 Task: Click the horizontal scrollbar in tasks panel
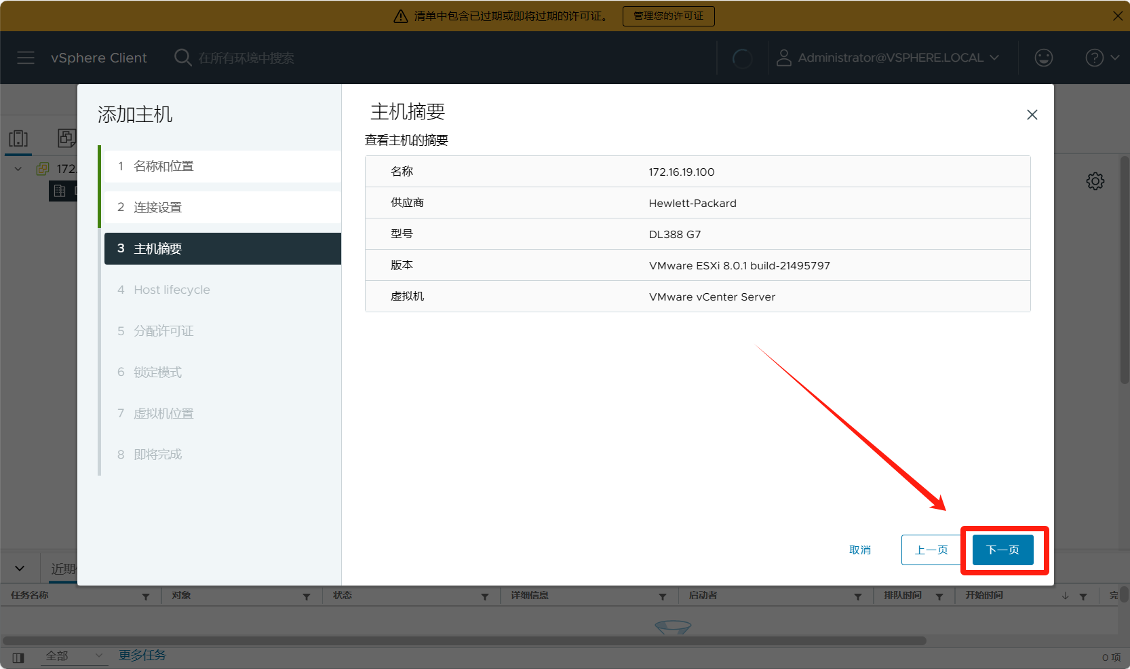click(464, 641)
